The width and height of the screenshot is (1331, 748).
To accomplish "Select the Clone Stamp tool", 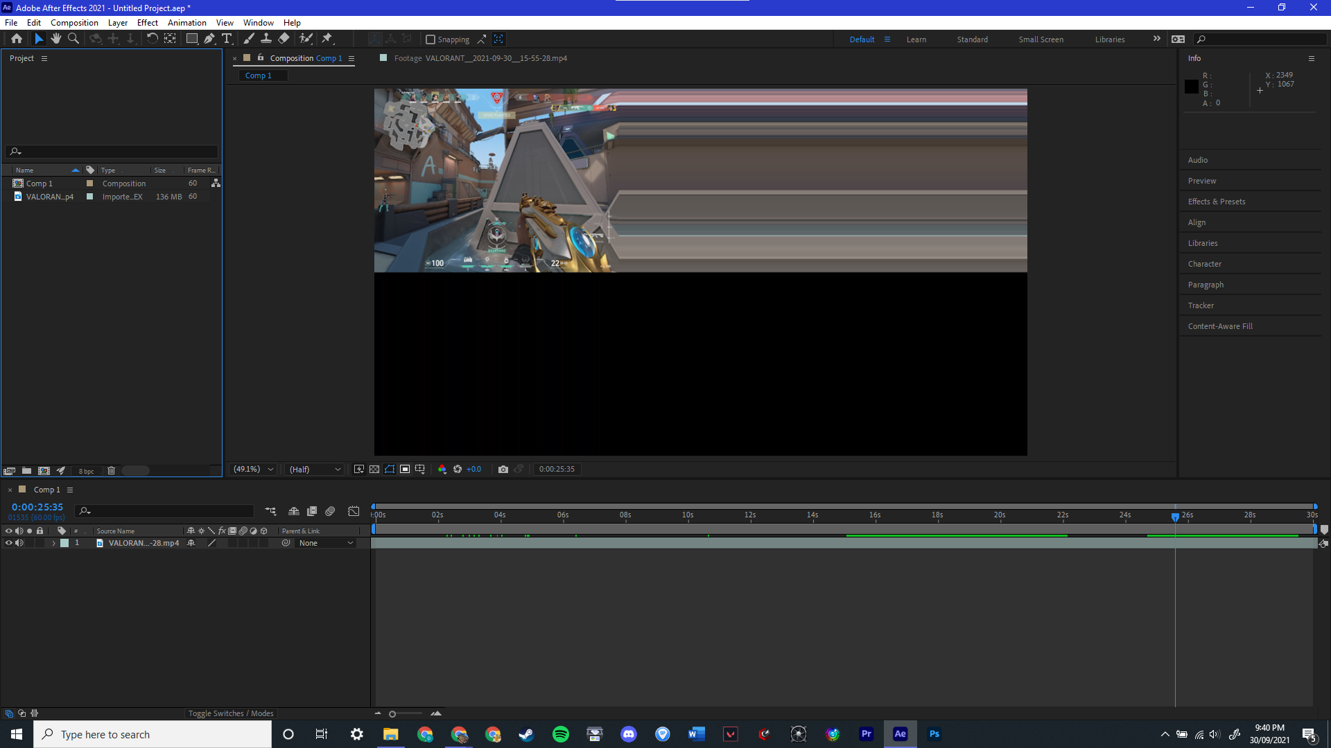I will (x=266, y=39).
